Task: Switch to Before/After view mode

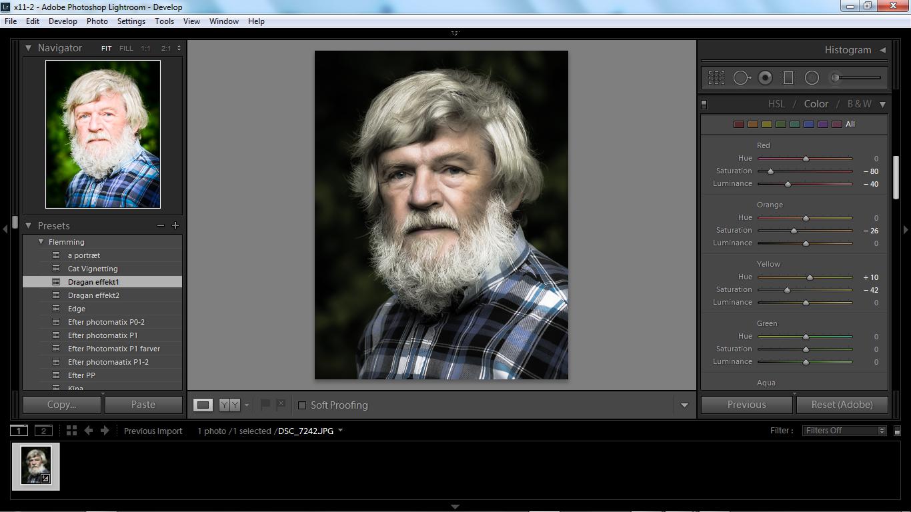Action: click(229, 405)
